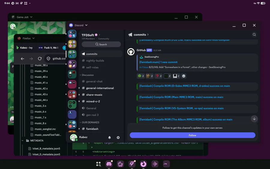Click the Firefox address bar github URL
The width and height of the screenshot is (270, 169).
[59, 59]
